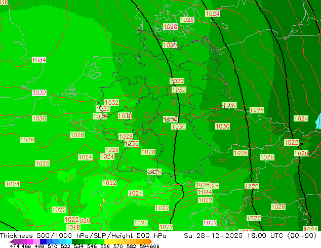The height and width of the screenshot is (248, 321).
Task: Click the legend value 534
Action: [78, 246]
